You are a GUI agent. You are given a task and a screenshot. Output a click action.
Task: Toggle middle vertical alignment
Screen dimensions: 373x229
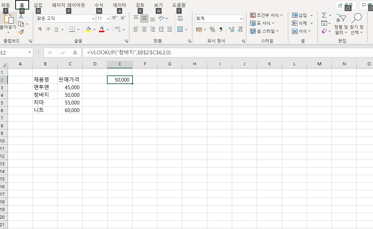(x=144, y=18)
